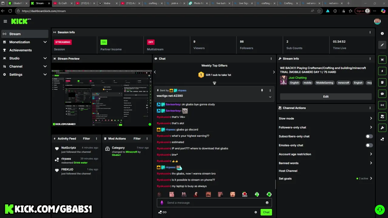Show next Weekly Top Gifters slide
The width and height of the screenshot is (388, 218).
pos(274,72)
